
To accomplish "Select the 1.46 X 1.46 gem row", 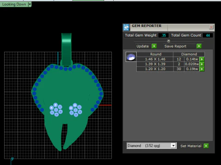I will pyautogui.click(x=170, y=59).
